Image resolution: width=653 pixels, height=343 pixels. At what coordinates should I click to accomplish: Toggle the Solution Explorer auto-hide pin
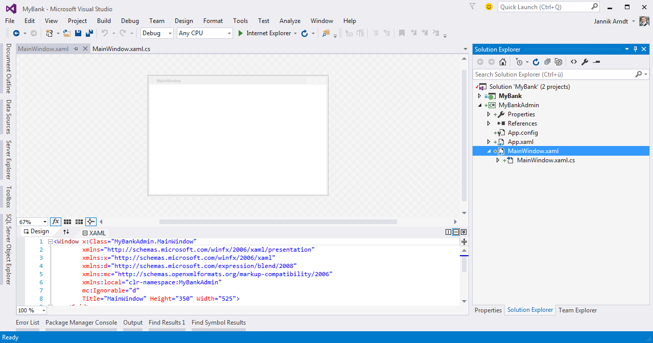point(636,49)
